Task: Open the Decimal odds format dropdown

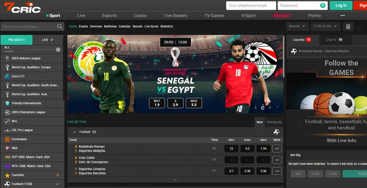Action: coord(297,26)
